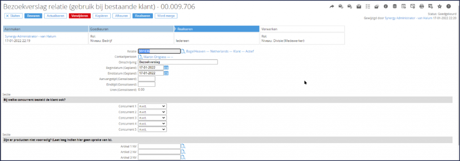
Task: Click the Word merge button
Action: click(x=166, y=16)
